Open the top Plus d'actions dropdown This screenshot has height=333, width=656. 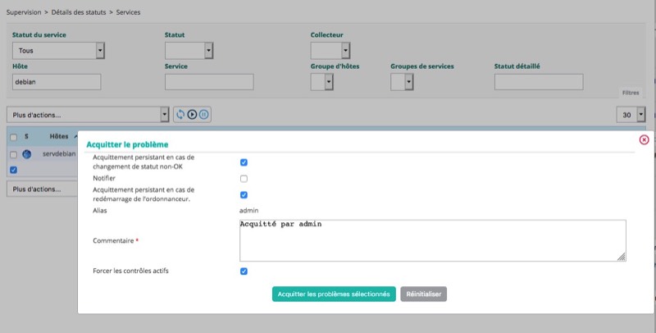coord(88,115)
